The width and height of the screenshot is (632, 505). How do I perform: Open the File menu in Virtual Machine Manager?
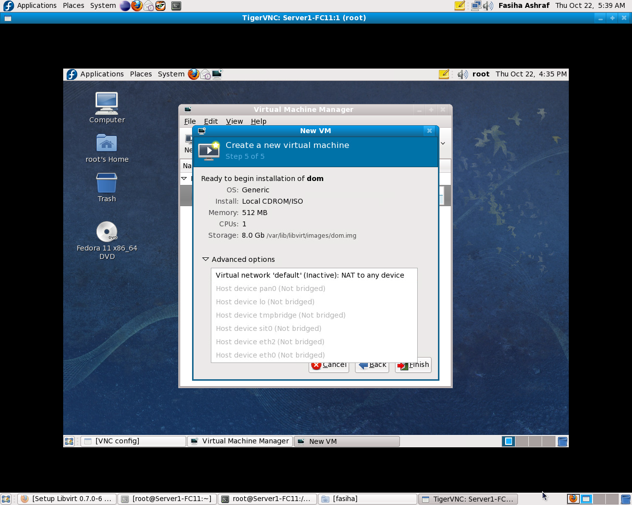(190, 121)
